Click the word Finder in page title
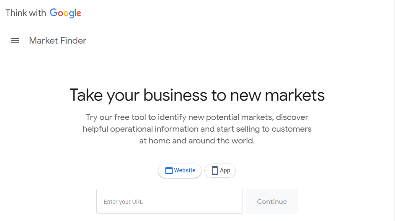Viewport: 395px width, 221px height. pyautogui.click(x=72, y=41)
